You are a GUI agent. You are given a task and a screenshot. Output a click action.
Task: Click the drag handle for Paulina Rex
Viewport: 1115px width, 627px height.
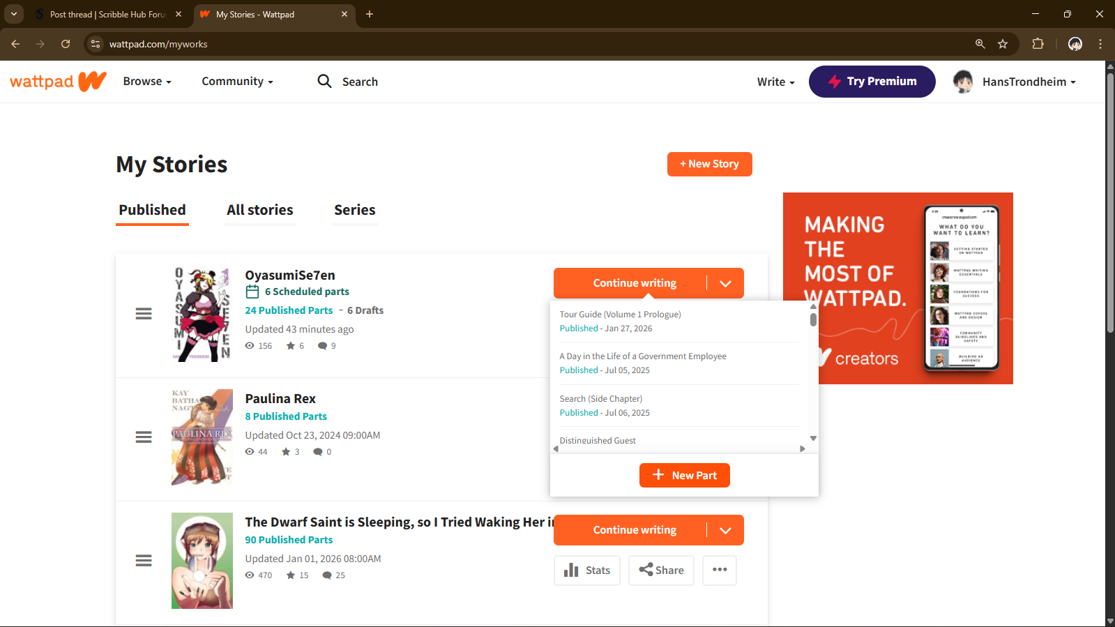pos(144,437)
